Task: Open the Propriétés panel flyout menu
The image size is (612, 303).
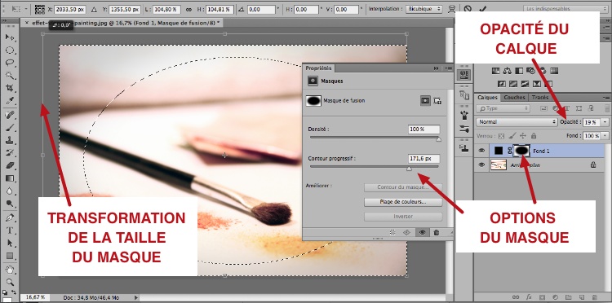Action: [448, 68]
